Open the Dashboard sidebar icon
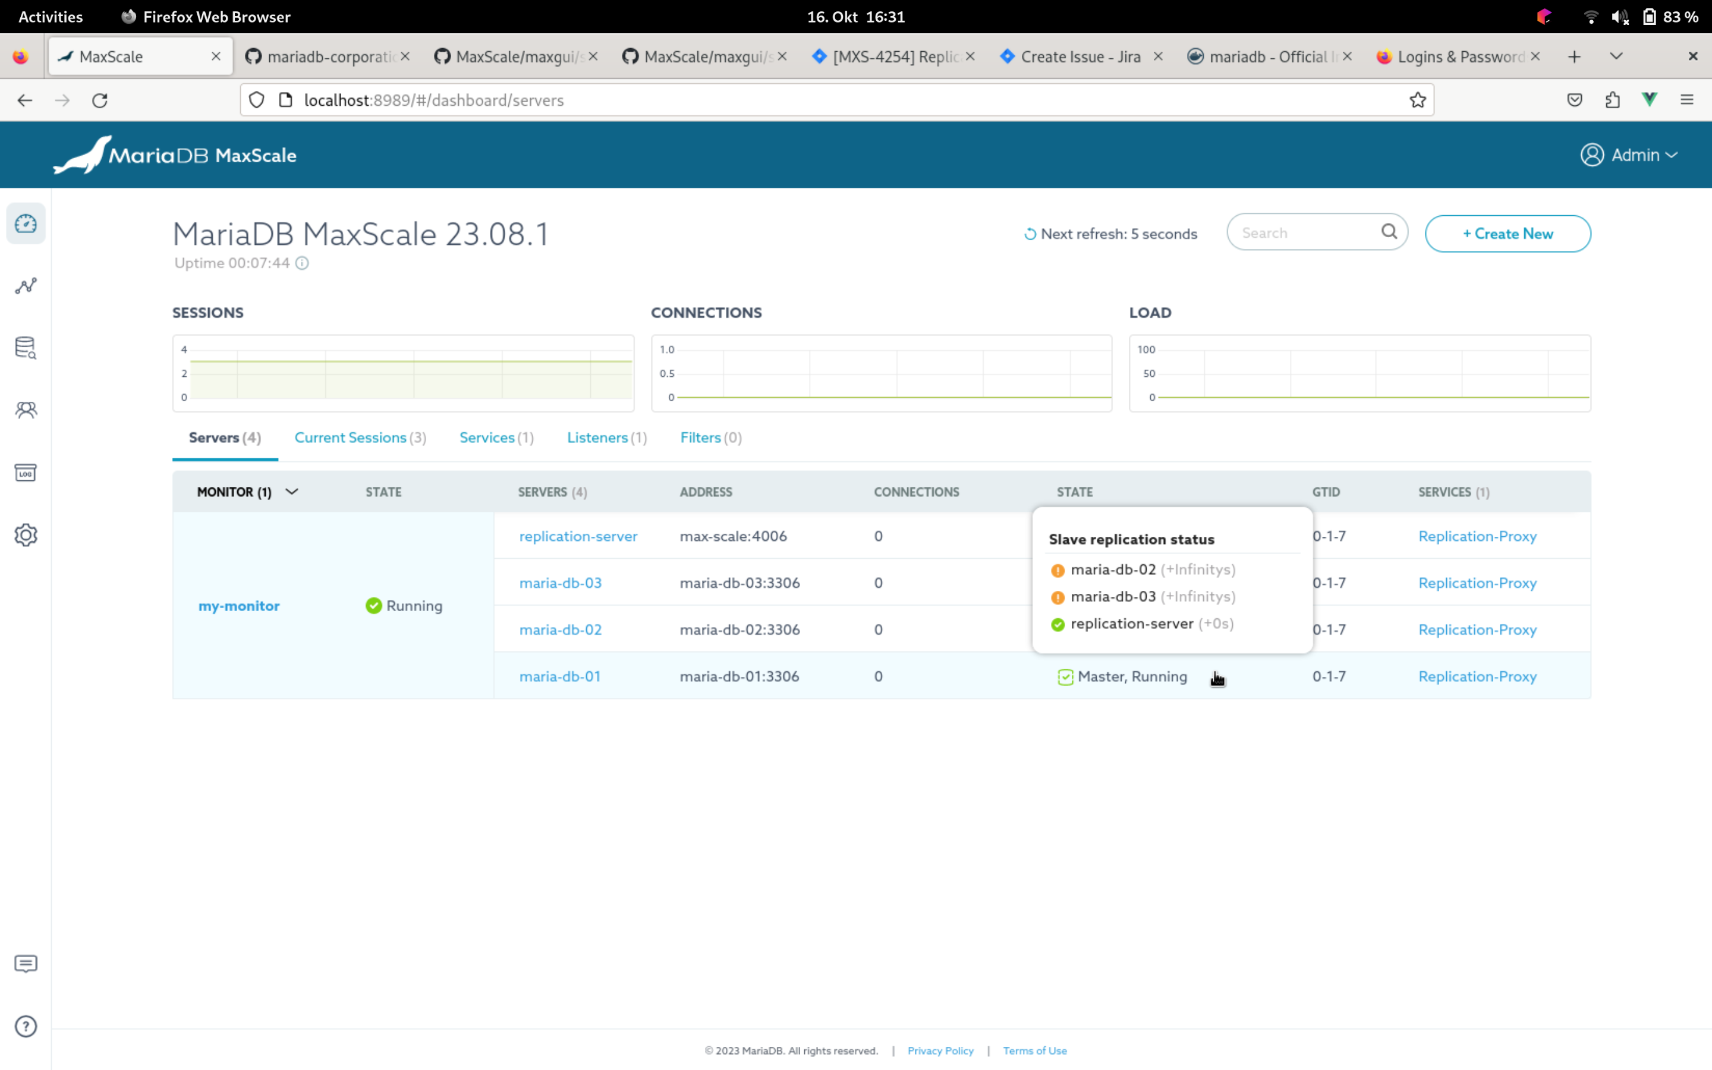This screenshot has width=1712, height=1070. tap(26, 224)
